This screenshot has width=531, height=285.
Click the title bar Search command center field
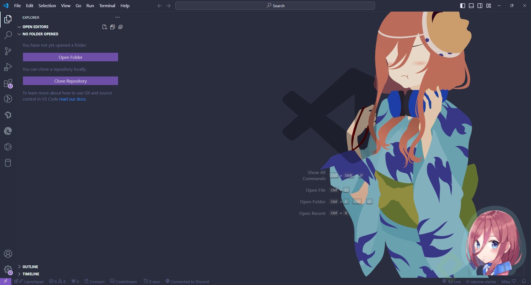(275, 6)
